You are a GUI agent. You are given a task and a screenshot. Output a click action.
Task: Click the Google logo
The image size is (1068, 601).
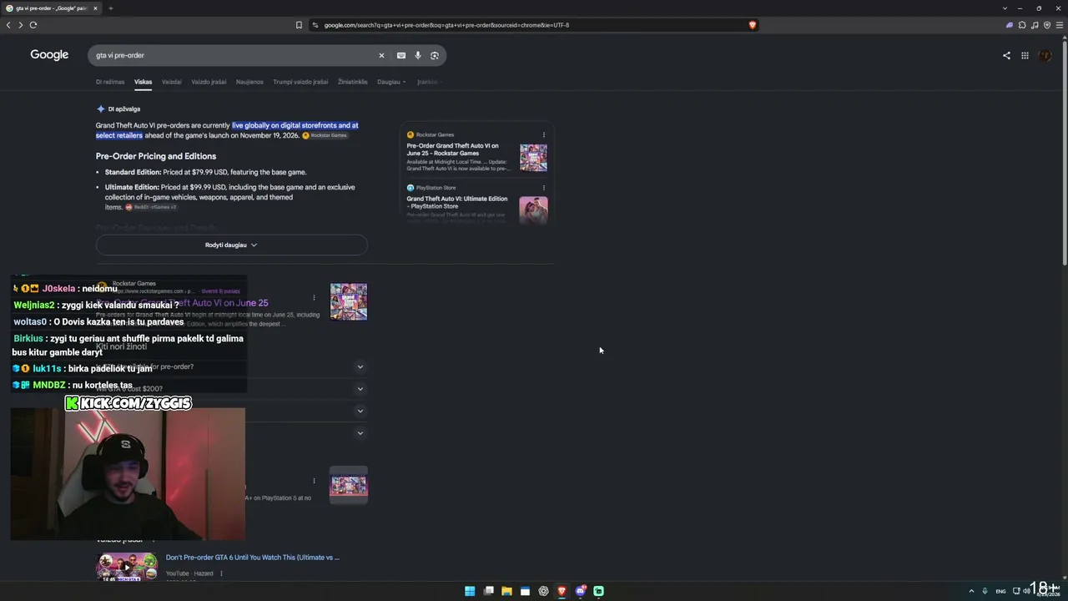point(49,55)
